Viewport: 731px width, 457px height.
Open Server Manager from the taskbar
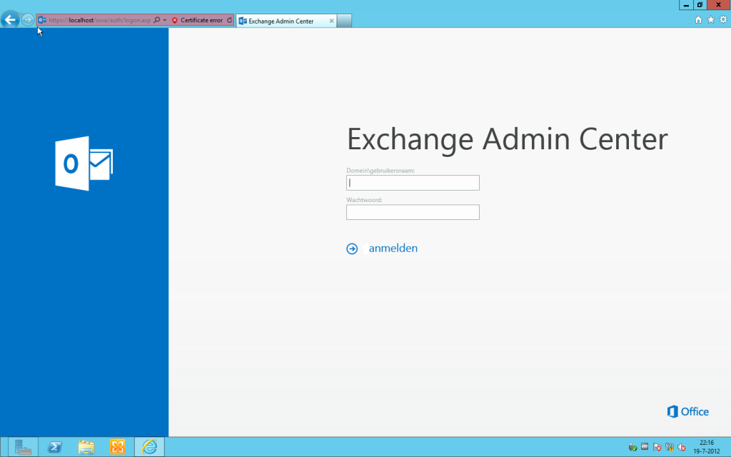click(23, 447)
